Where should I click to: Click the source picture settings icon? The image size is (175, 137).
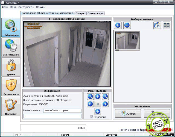click(157, 25)
